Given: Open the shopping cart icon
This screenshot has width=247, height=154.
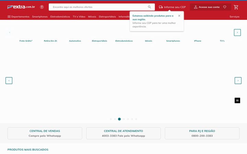Looking at the screenshot, I should click(x=236, y=7).
